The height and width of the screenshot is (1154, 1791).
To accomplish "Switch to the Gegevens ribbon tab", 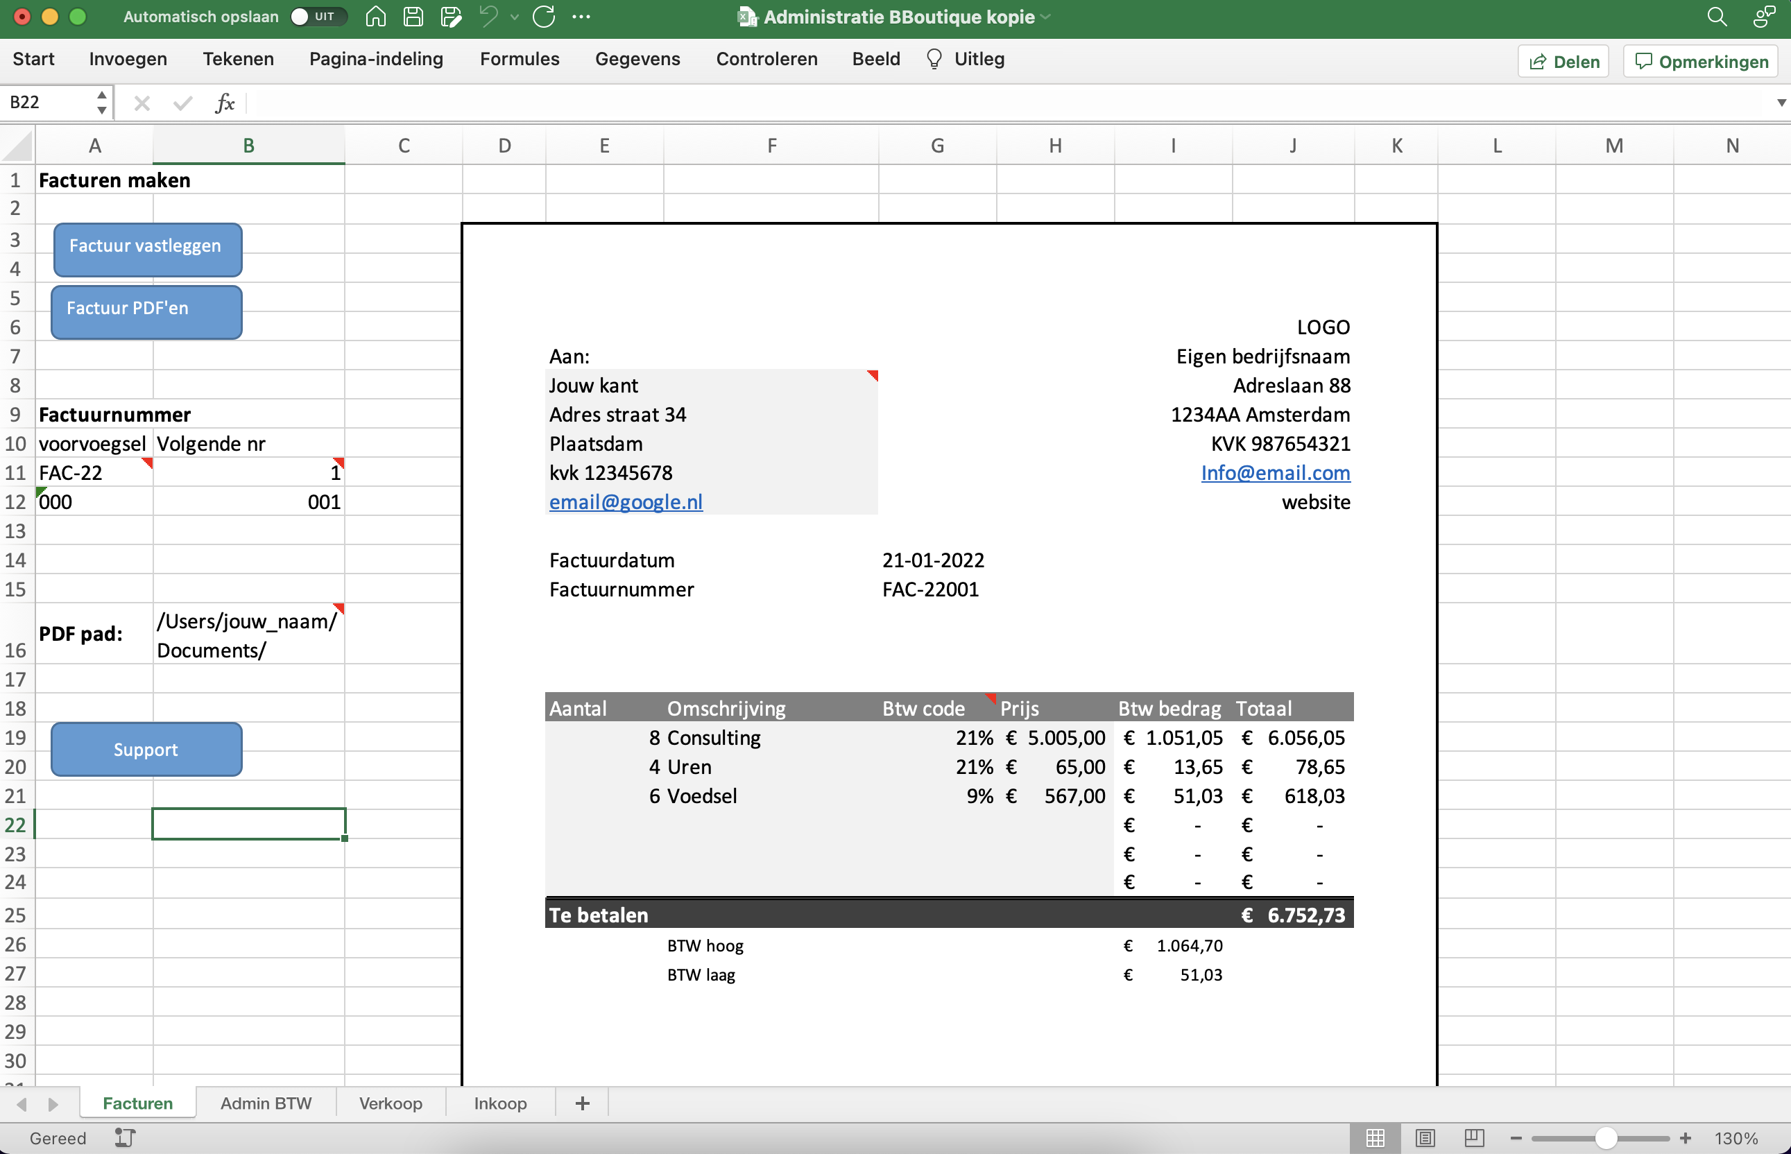I will coord(637,58).
